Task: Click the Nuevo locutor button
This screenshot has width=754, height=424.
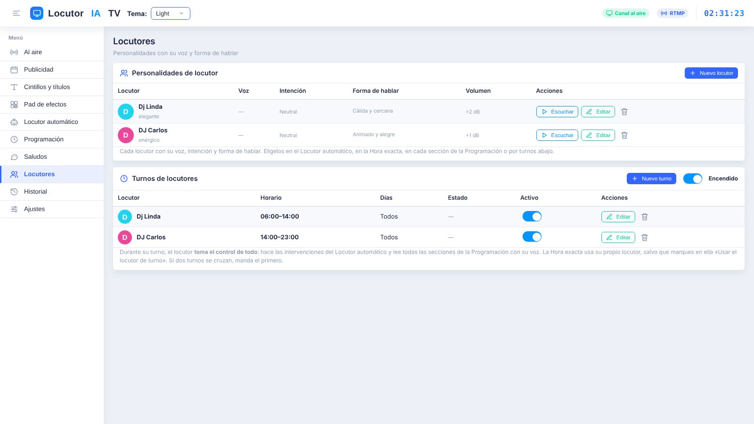Action: click(711, 73)
